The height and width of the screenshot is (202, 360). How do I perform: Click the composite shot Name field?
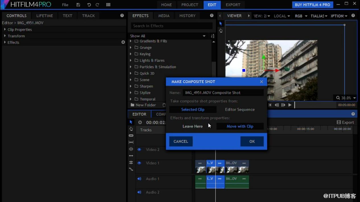[223, 93]
